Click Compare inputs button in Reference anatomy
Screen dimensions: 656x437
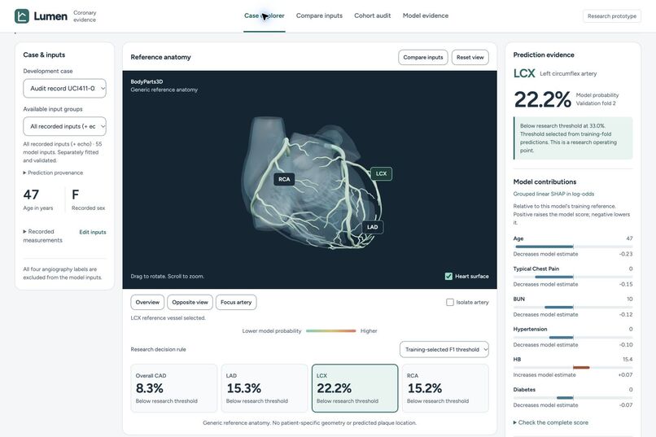click(x=423, y=57)
